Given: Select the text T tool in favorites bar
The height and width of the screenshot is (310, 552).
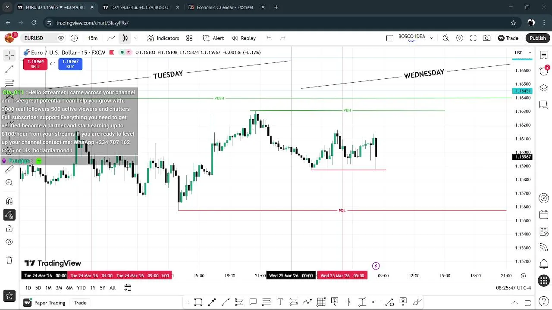Looking at the screenshot, I should pyautogui.click(x=280, y=302).
